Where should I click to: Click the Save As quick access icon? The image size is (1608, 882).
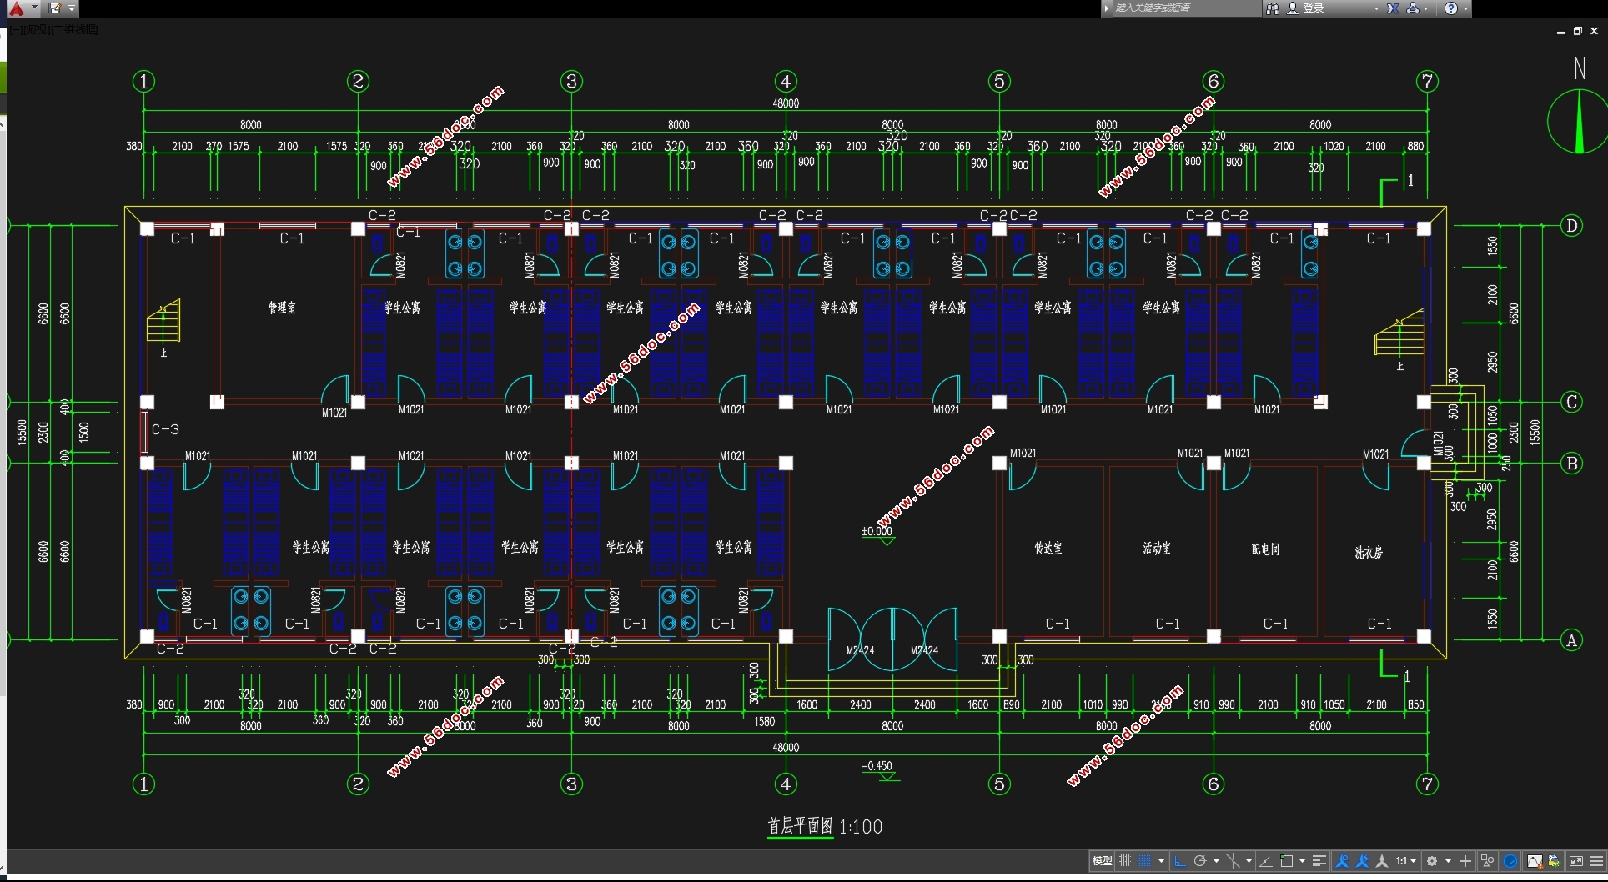pos(55,8)
